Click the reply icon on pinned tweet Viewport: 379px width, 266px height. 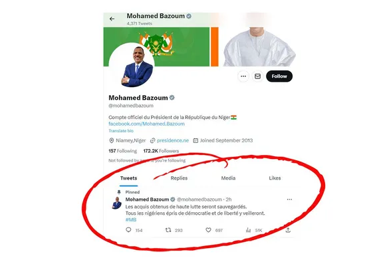[x=128, y=230]
